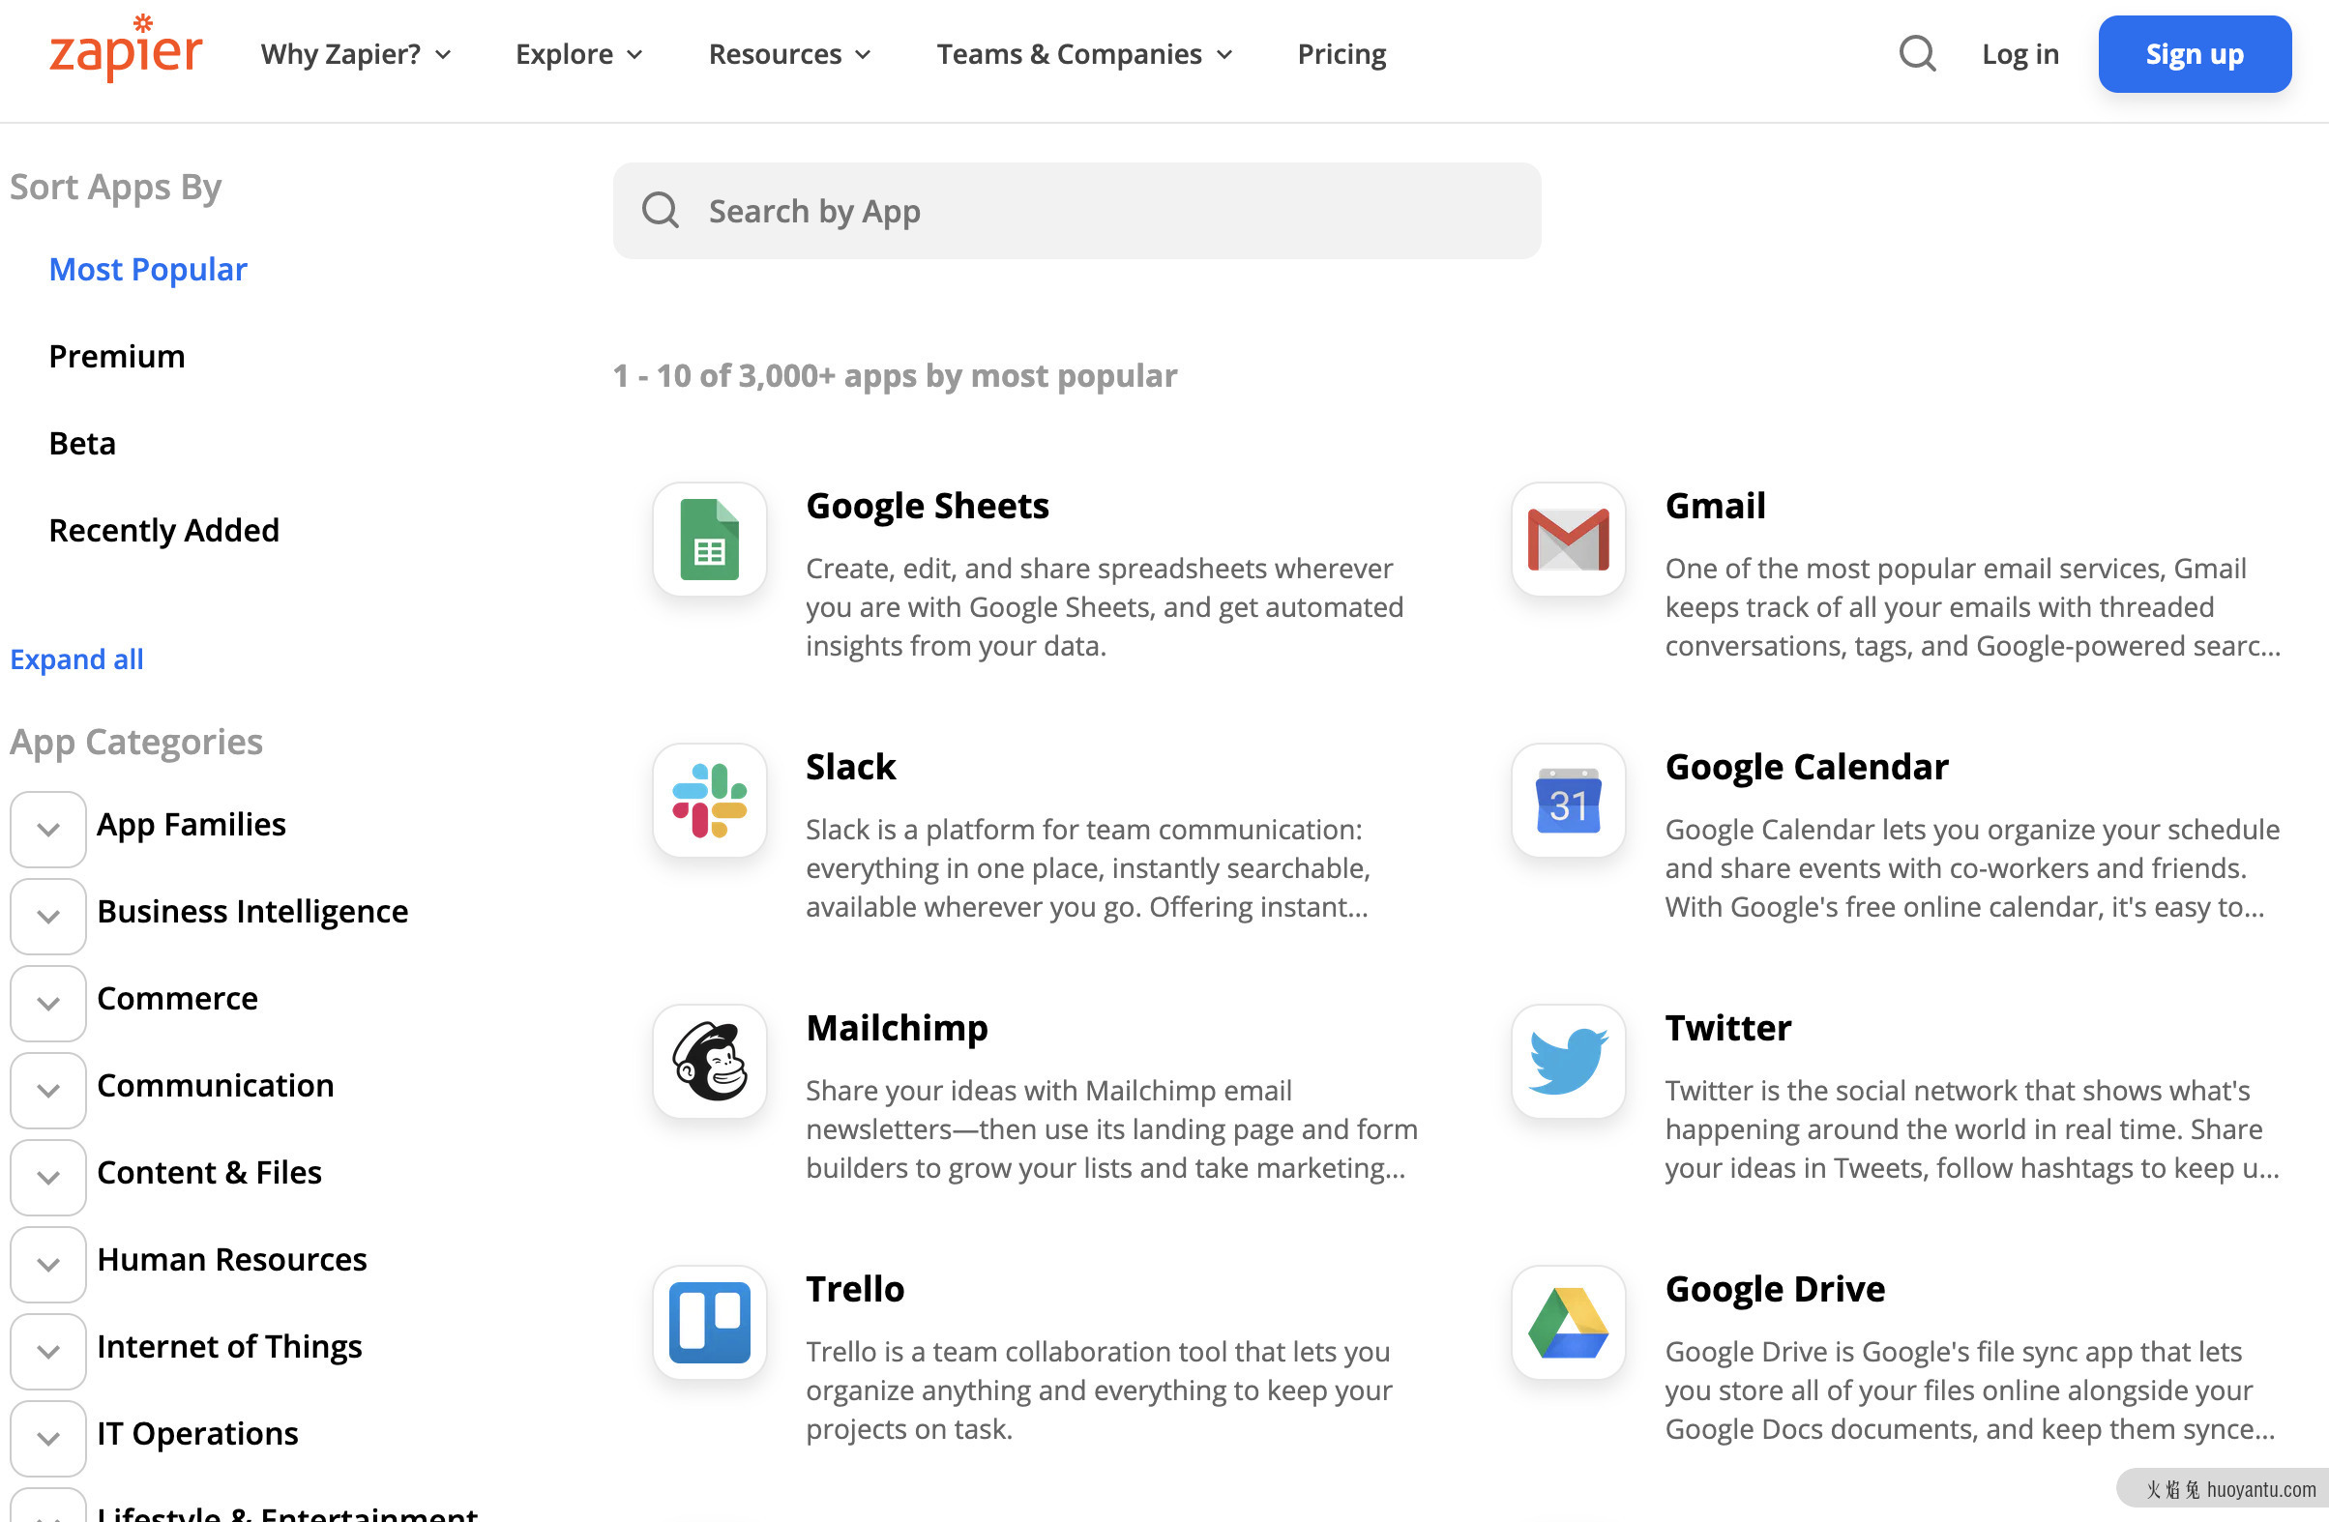
Task: Open the Slack app icon
Action: click(x=710, y=800)
